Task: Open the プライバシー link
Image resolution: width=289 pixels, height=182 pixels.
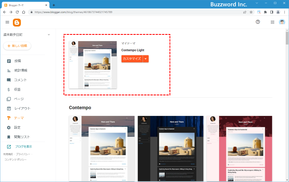Action: tap(23, 154)
